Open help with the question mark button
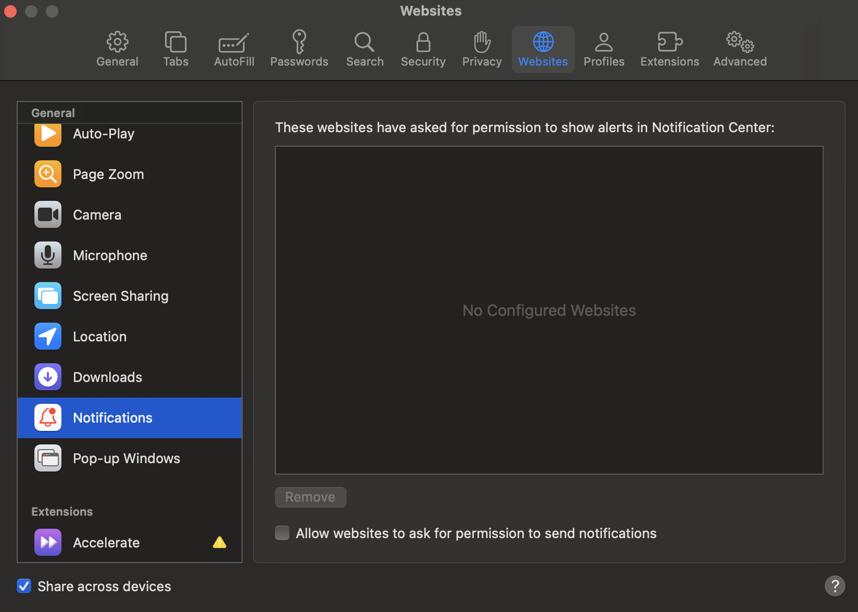This screenshot has height=612, width=858. point(835,586)
